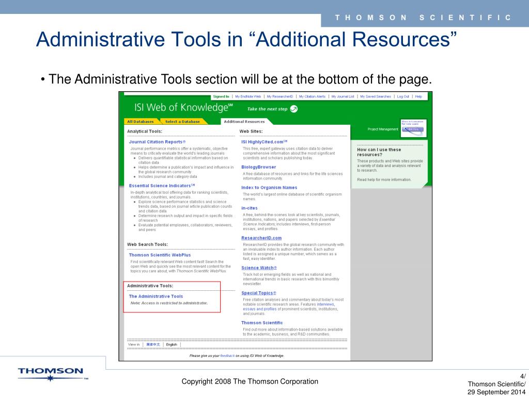The image size is (529, 396).
Task: Click the interviews link under Special Topics
Action: [325, 304]
